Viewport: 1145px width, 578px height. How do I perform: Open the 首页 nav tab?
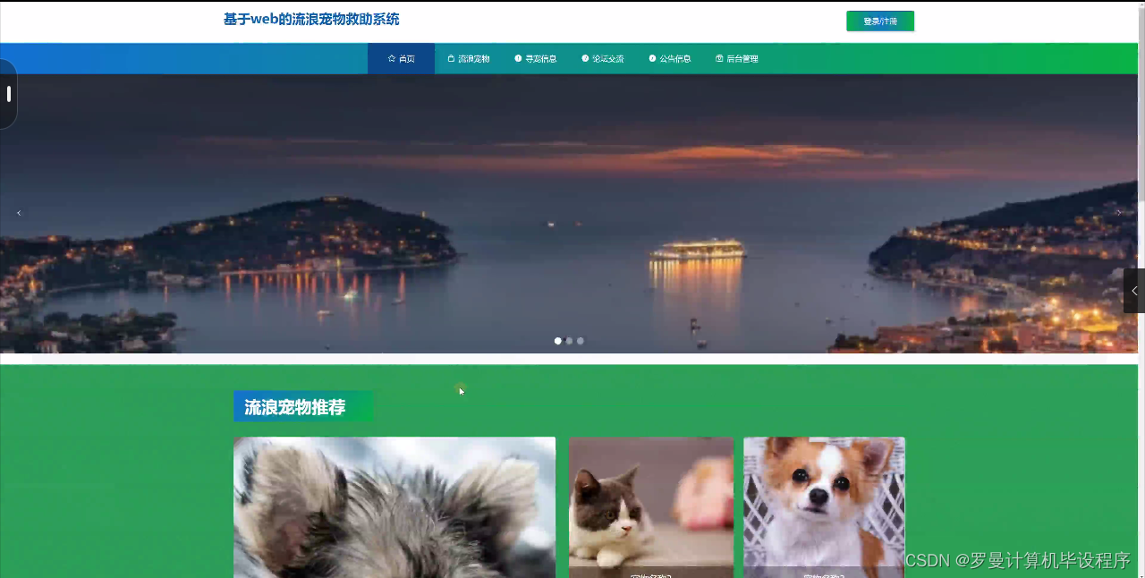click(401, 58)
